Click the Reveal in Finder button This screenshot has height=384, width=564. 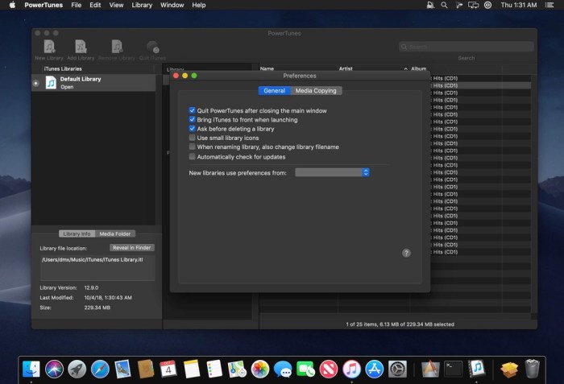pyautogui.click(x=132, y=248)
